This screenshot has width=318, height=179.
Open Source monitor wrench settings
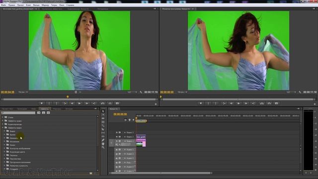click(141, 92)
